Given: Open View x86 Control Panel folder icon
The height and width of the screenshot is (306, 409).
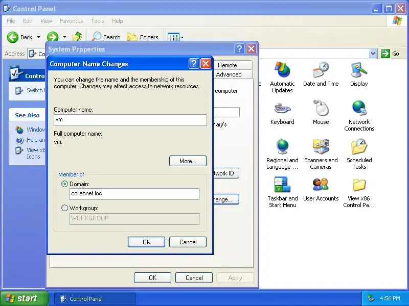Looking at the screenshot, I should pos(359,185).
